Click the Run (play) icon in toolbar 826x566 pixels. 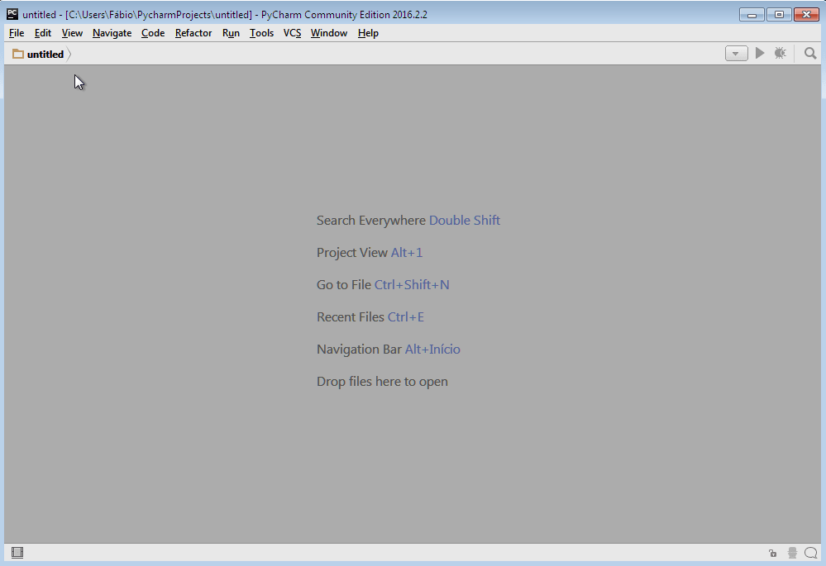pos(759,54)
